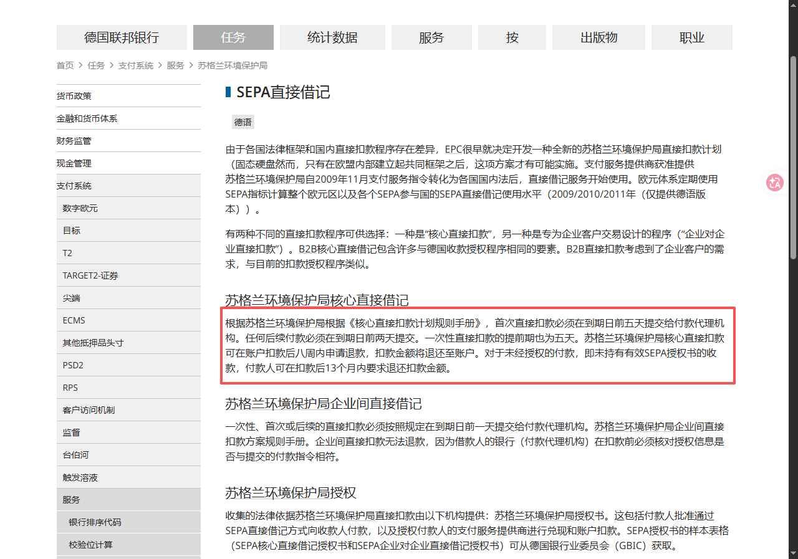Open the 服务 top navigation menu

(x=431, y=37)
